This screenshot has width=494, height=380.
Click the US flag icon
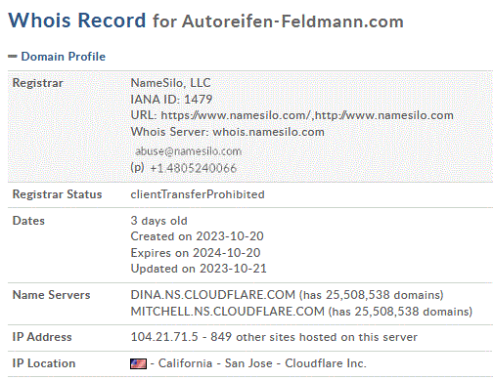(x=138, y=363)
